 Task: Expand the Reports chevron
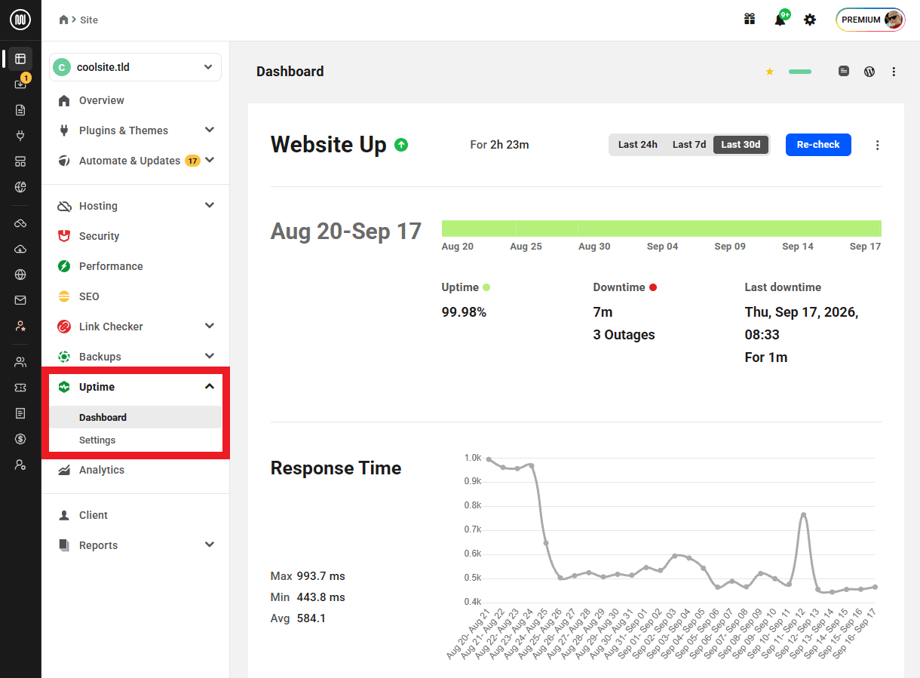click(210, 545)
